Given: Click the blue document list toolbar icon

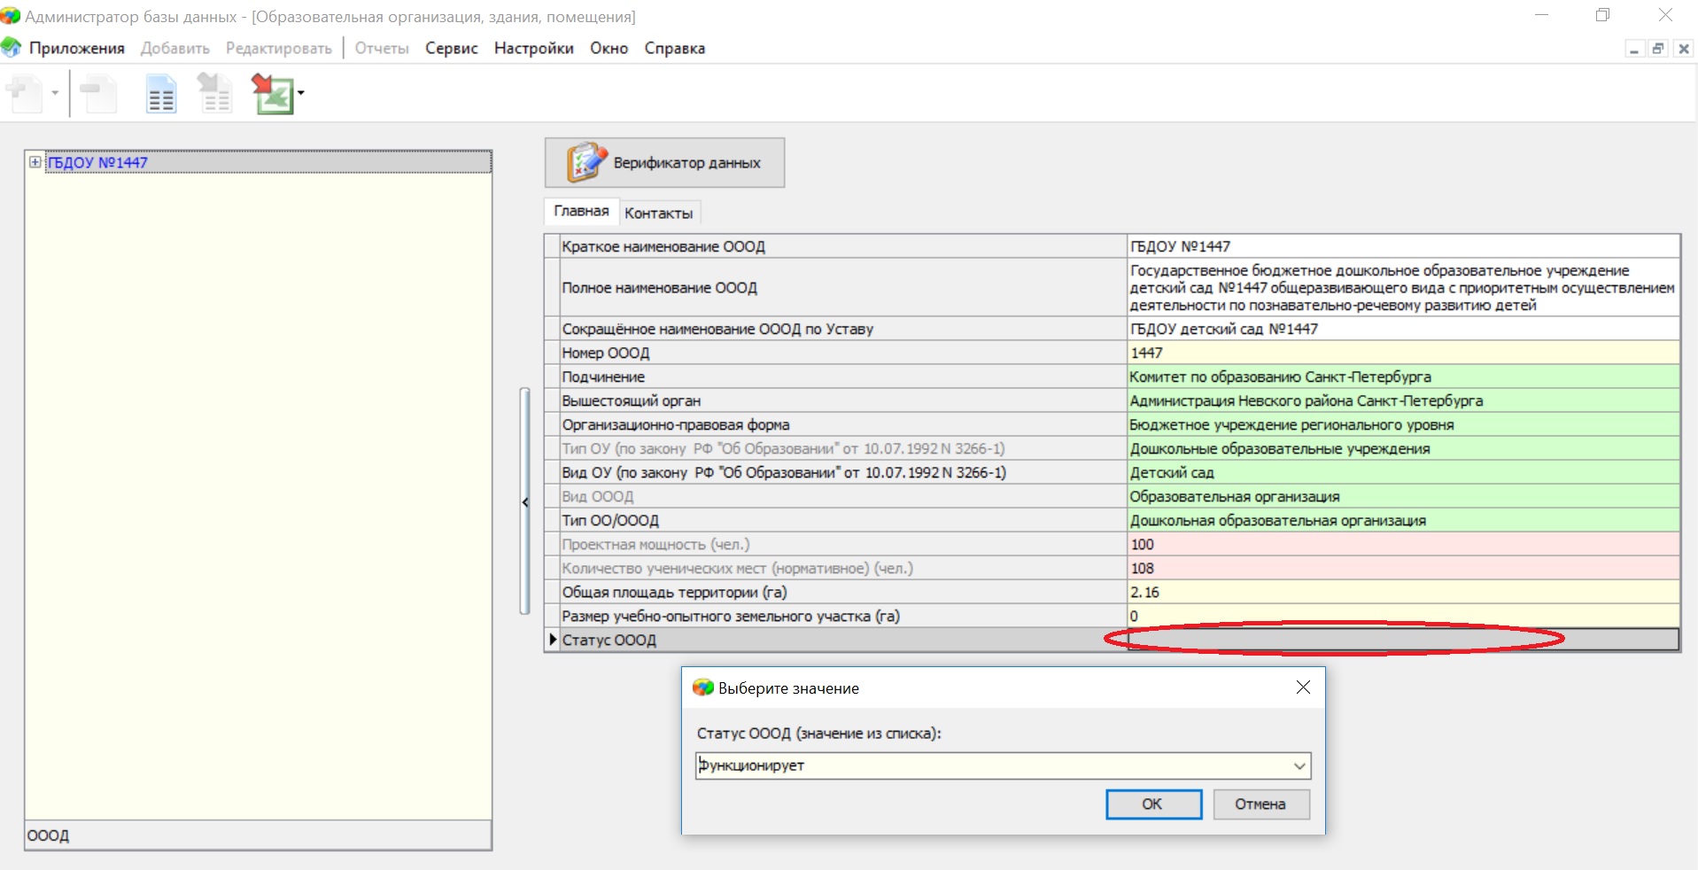Looking at the screenshot, I should (x=161, y=94).
